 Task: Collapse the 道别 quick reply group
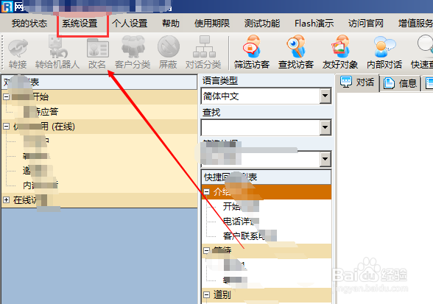[206, 294]
